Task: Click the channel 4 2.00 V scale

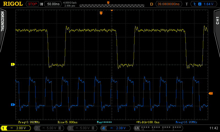Action: pyautogui.click(x=121, y=128)
